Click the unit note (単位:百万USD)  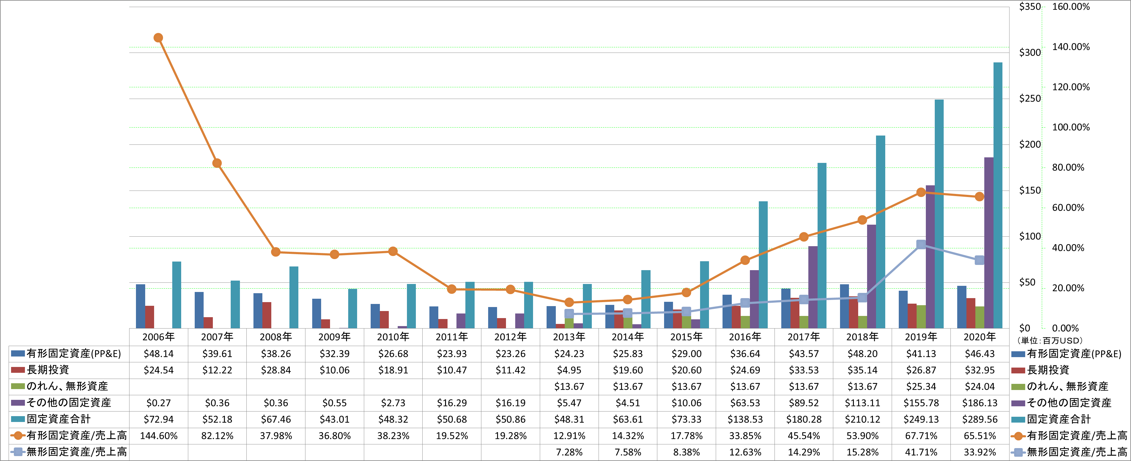[1049, 341]
